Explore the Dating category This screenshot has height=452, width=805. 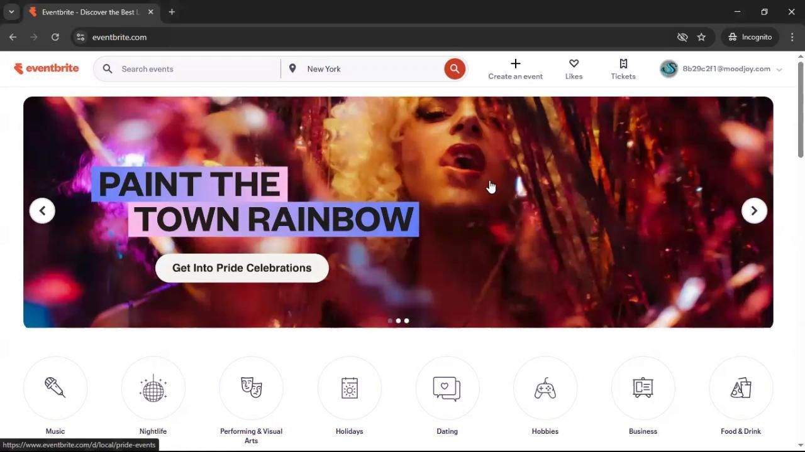(x=447, y=387)
